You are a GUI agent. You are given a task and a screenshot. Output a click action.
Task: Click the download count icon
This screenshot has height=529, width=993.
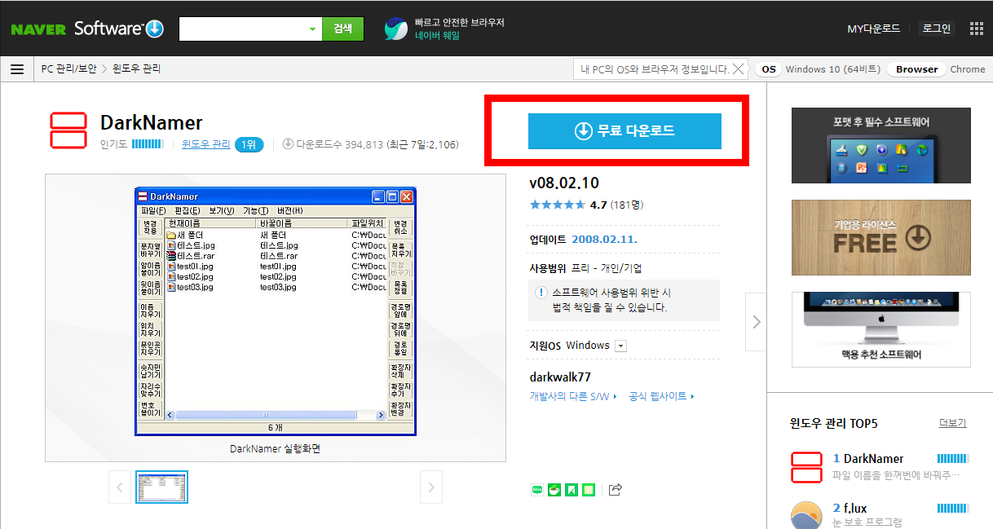[288, 144]
